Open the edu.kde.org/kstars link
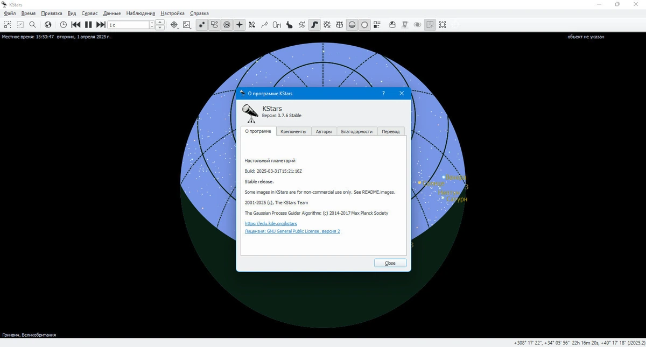Viewport: 646px width, 347px height. (271, 223)
